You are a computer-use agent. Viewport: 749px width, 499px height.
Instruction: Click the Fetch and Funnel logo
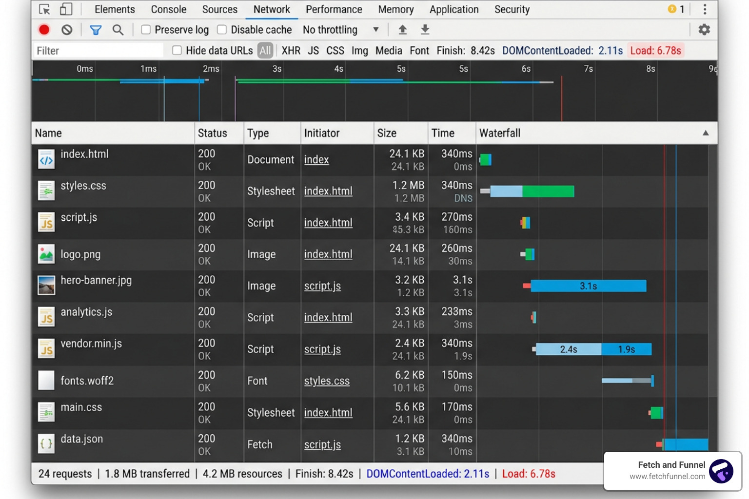click(x=721, y=471)
